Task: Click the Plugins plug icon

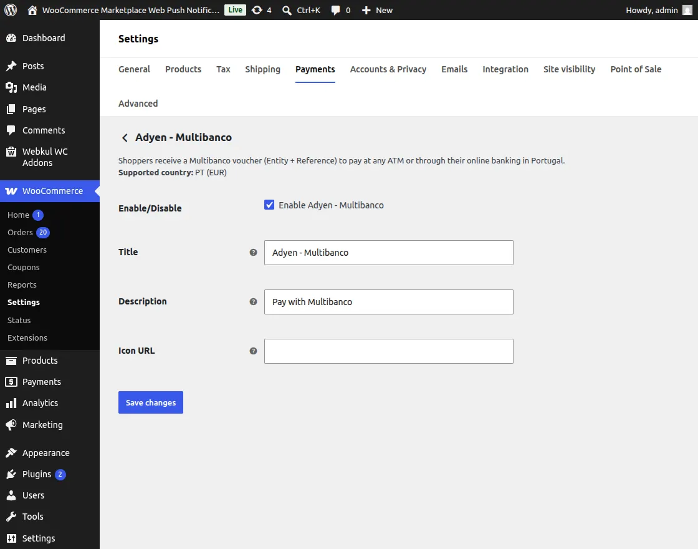Action: coord(11,474)
